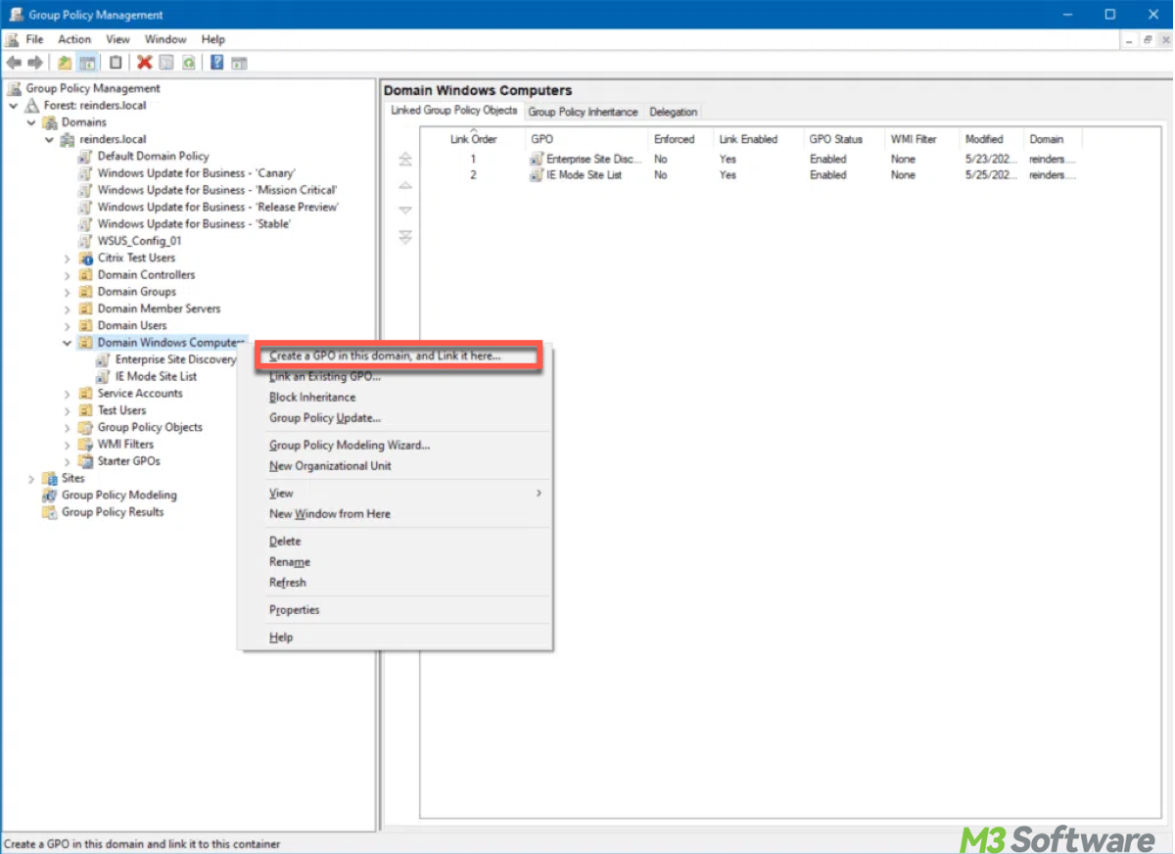
Task: Click the Up One Level toolbar icon
Action: coord(65,63)
